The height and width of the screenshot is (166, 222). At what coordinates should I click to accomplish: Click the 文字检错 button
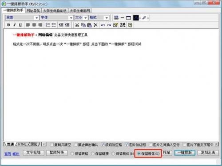pos(33,153)
